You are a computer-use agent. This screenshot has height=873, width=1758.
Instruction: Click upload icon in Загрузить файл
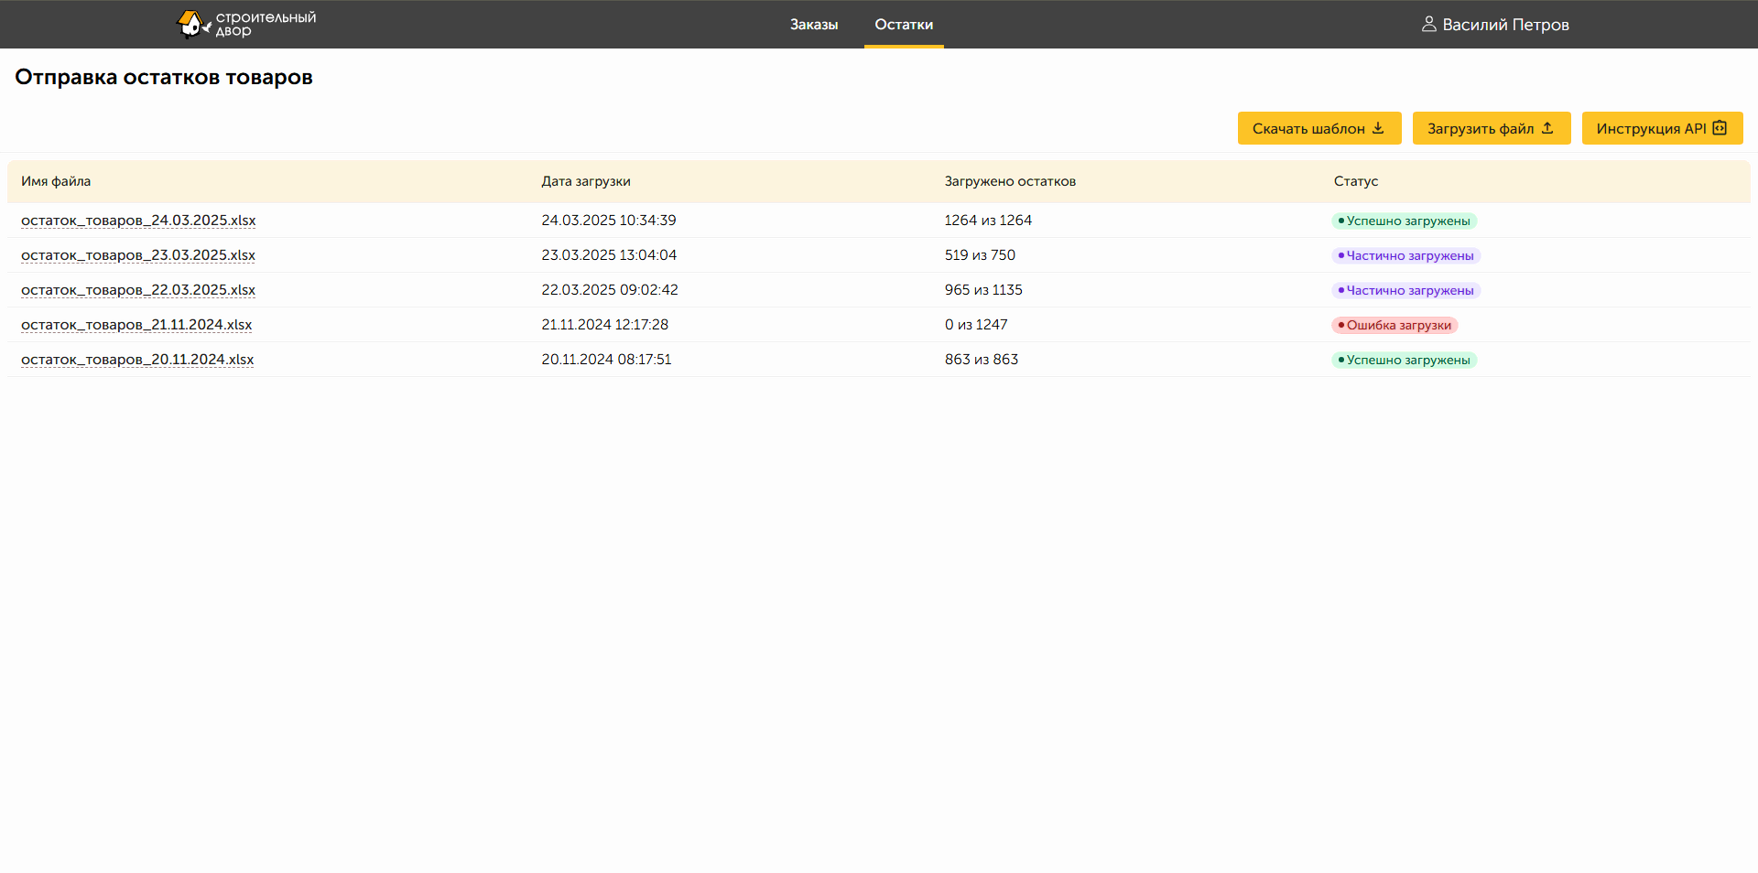point(1547,128)
